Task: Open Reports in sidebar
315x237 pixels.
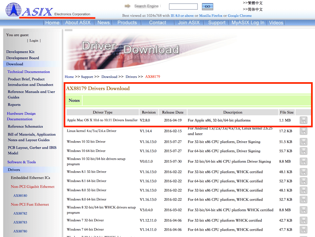Action: (14, 104)
